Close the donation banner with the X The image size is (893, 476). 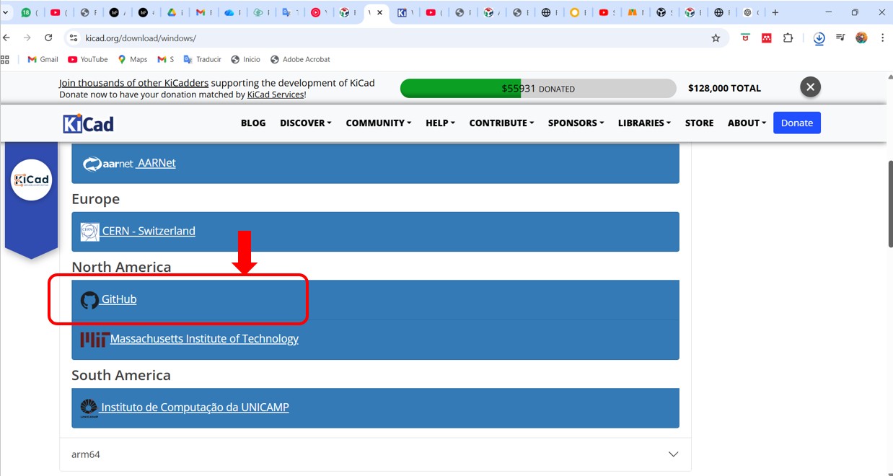tap(810, 87)
